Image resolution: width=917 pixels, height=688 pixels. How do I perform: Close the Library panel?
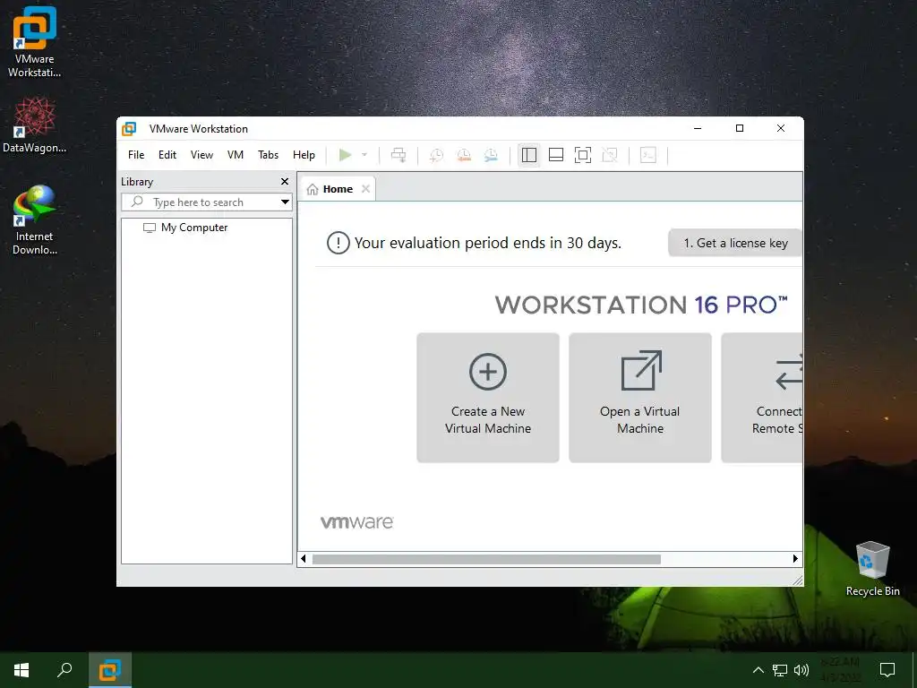285,181
